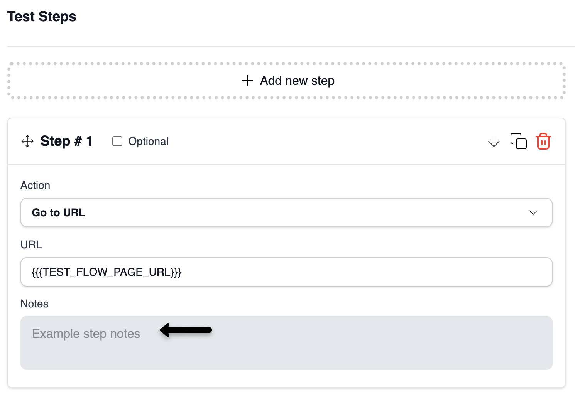Viewport: 575px width, 398px height.
Task: Focus the URL field with TEST_FLOW_PAGE_URL
Action: point(286,272)
